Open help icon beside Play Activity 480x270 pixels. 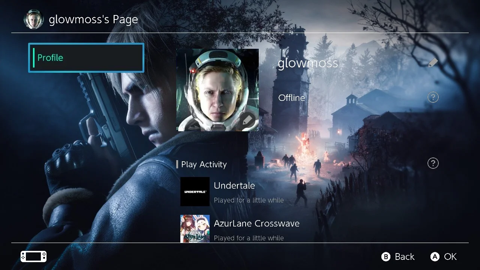click(433, 163)
